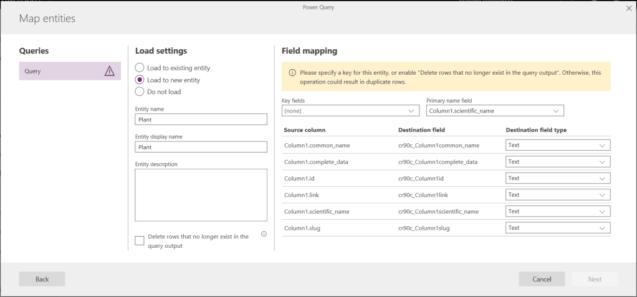
Task: Click the info icon next to Delete rows
Action: 264,234
